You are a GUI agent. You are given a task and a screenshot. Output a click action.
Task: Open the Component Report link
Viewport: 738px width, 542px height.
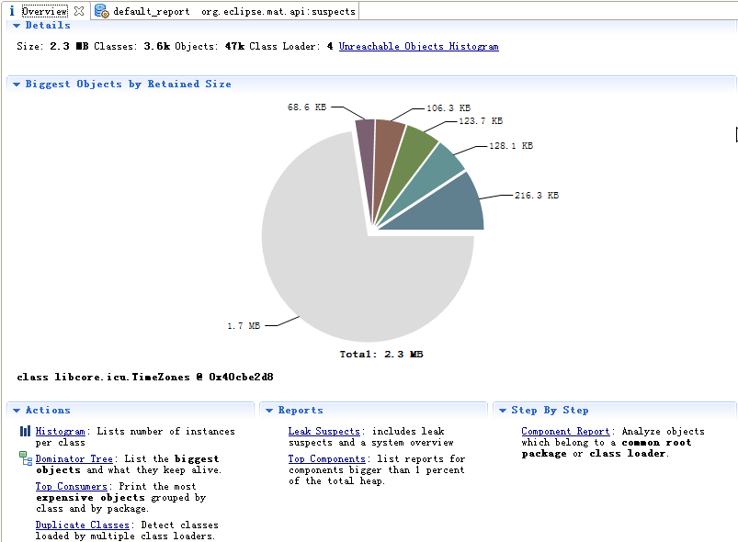click(565, 431)
